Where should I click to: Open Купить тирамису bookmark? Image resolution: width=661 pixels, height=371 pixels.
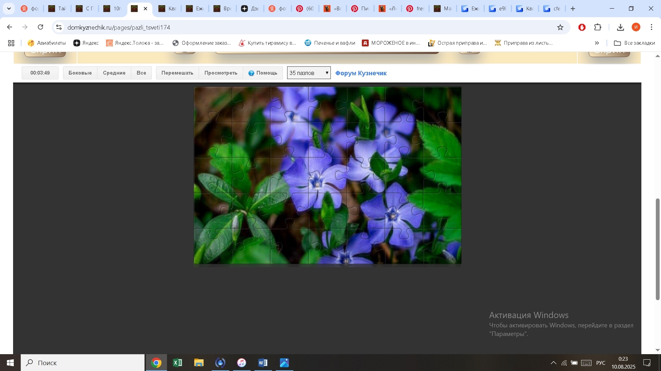[x=267, y=43]
